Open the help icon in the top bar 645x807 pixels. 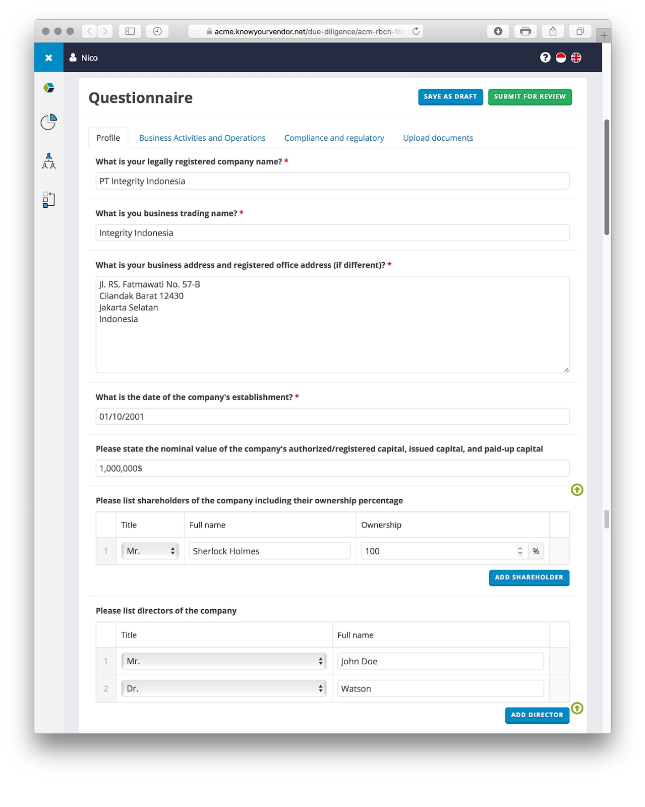pos(545,57)
